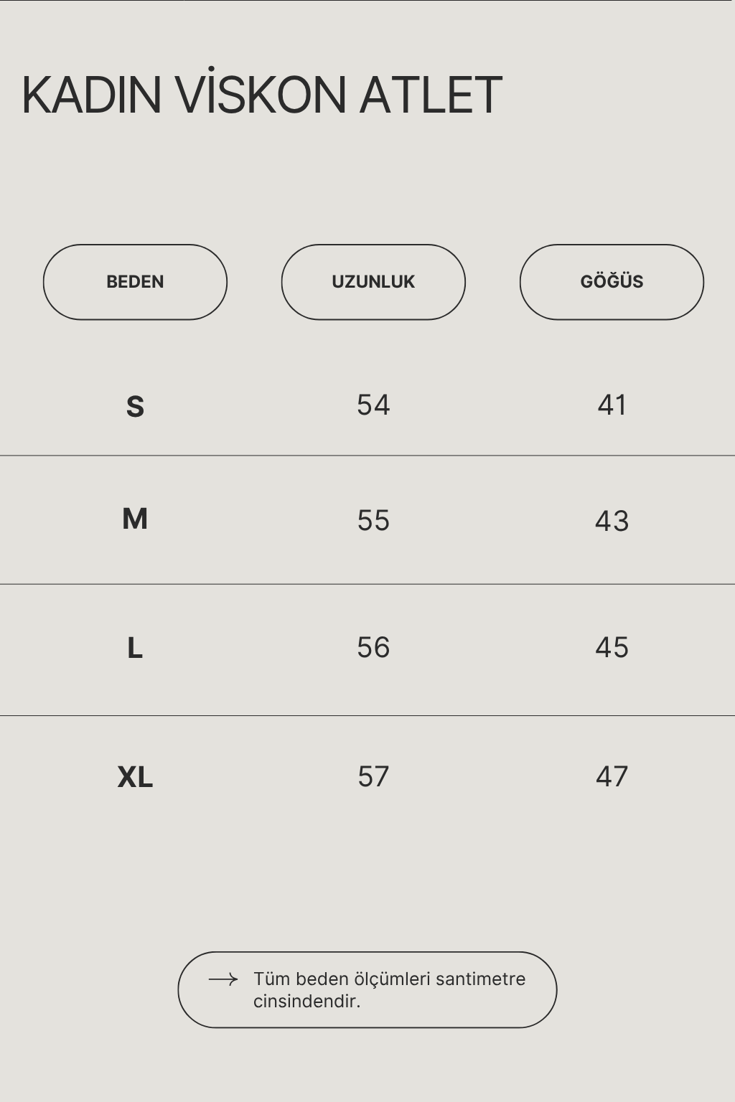Click chest value 45 for size L
The width and height of the screenshot is (735, 1102).
[612, 648]
